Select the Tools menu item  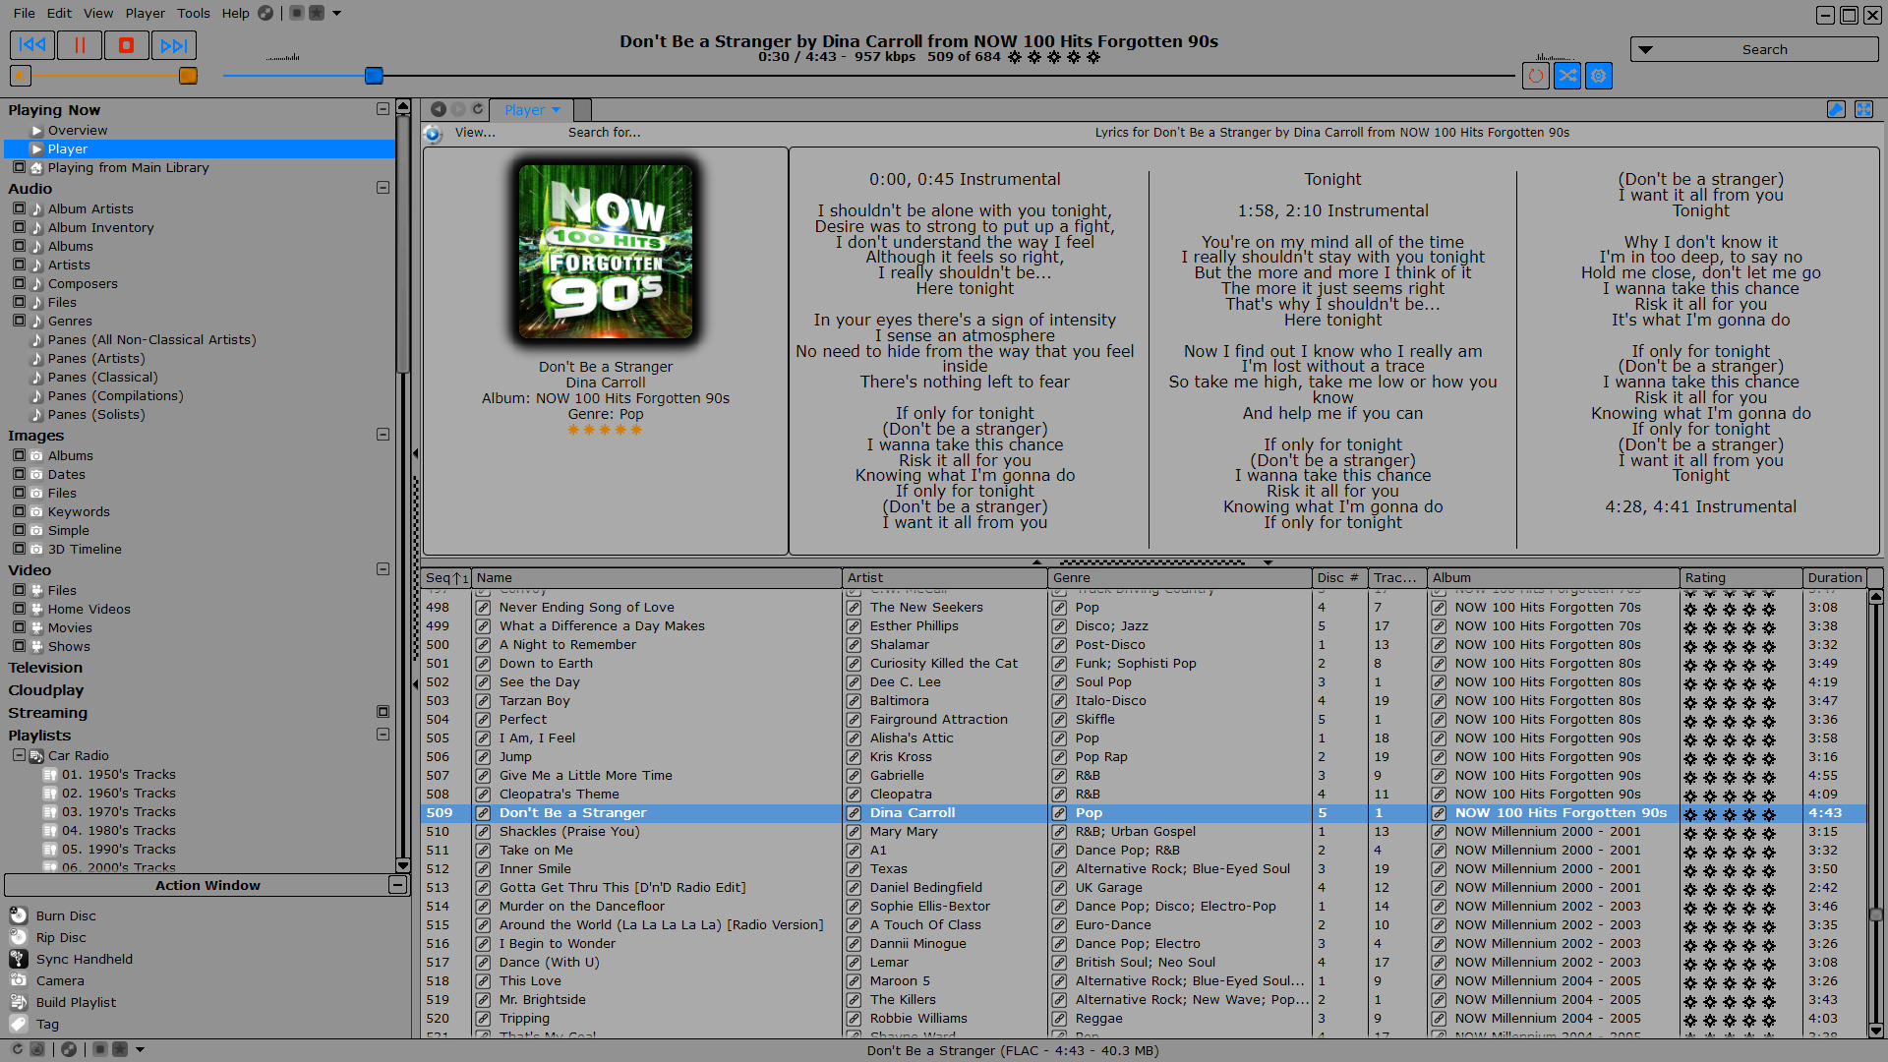pyautogui.click(x=193, y=12)
